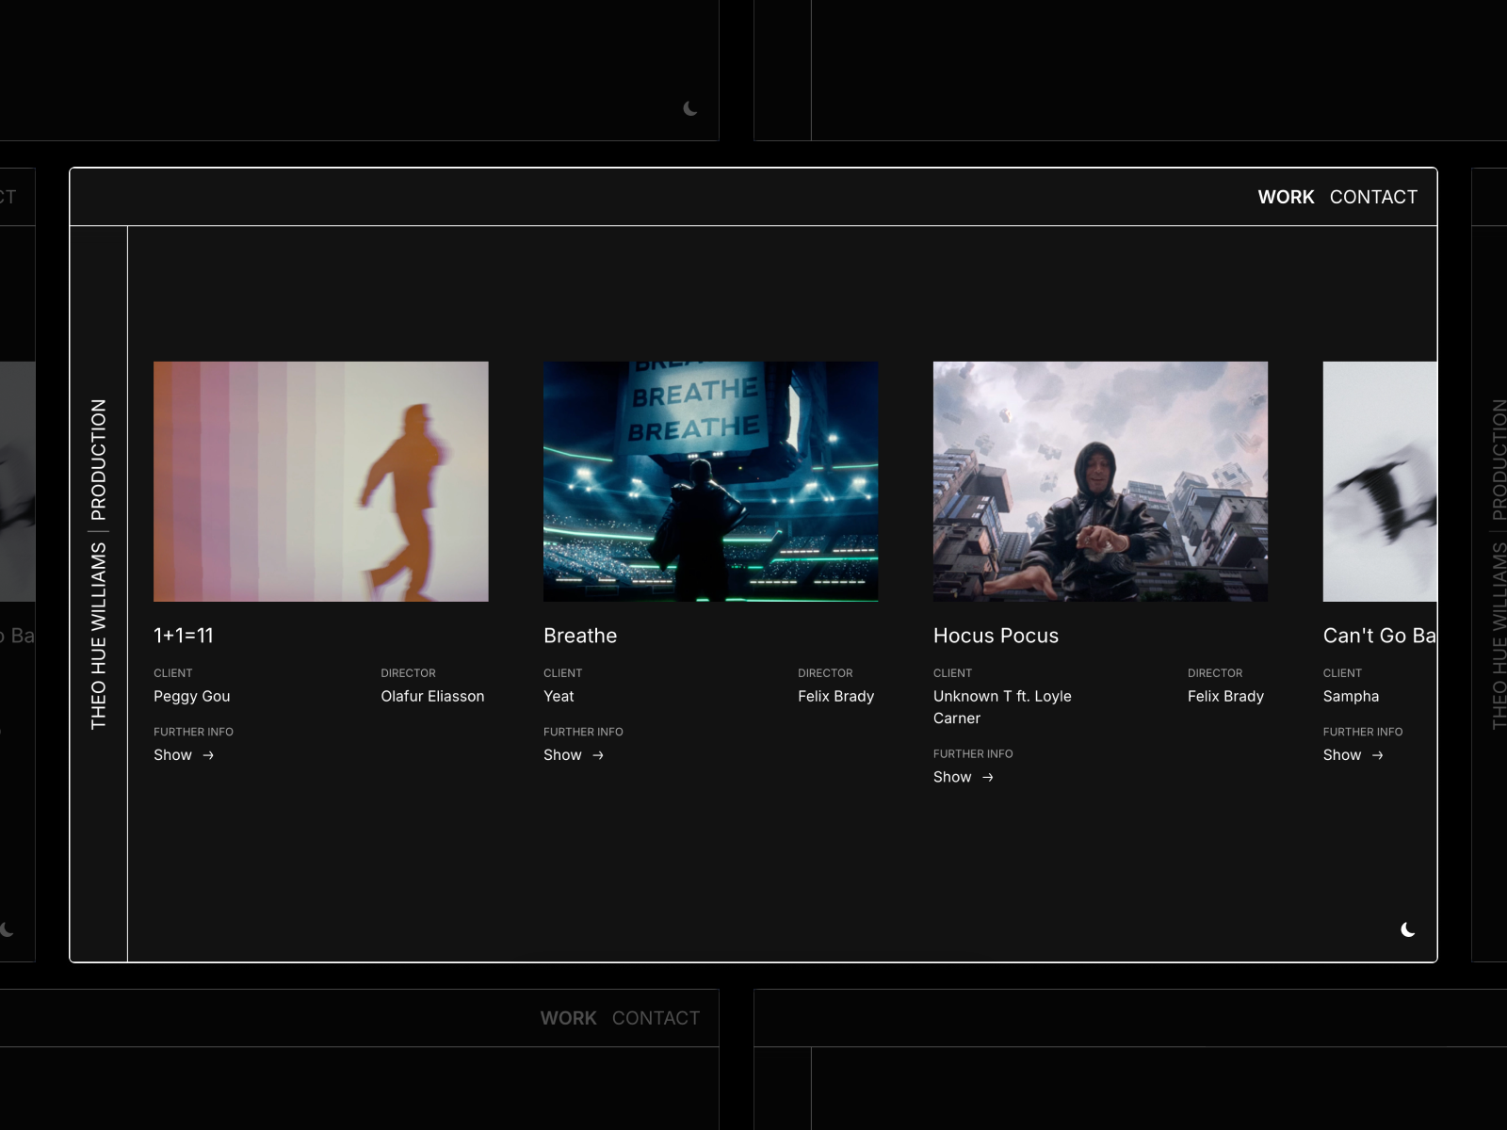Image resolution: width=1507 pixels, height=1130 pixels.
Task: Click the Can't Go Ba… project title
Action: click(x=1380, y=636)
